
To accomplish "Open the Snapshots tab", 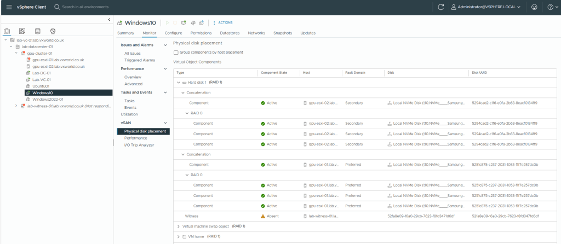I will [283, 33].
